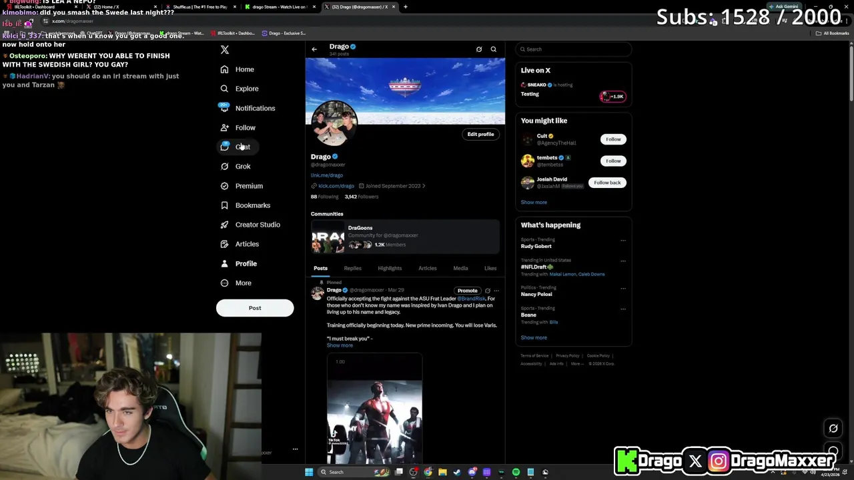Open Creator Studio in the sidebar

[250, 225]
